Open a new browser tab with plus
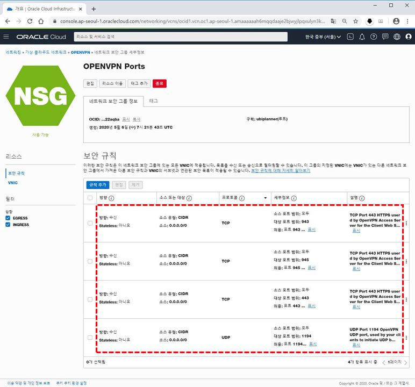The image size is (415, 387). (94, 9)
